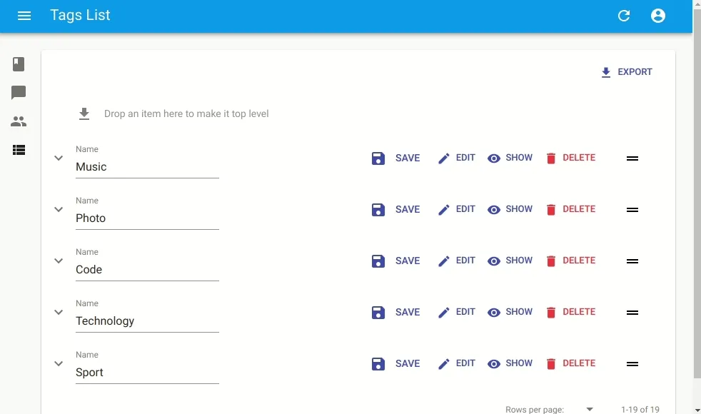Open the tags list icon in sidebar

tap(19, 150)
